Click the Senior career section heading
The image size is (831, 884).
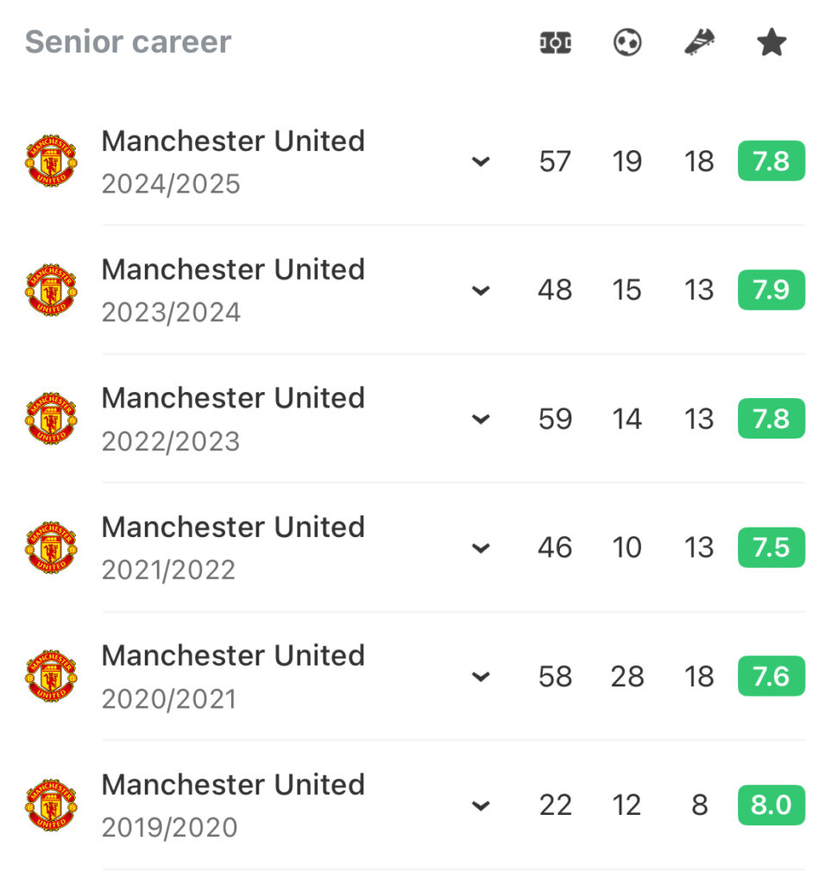pos(129,41)
